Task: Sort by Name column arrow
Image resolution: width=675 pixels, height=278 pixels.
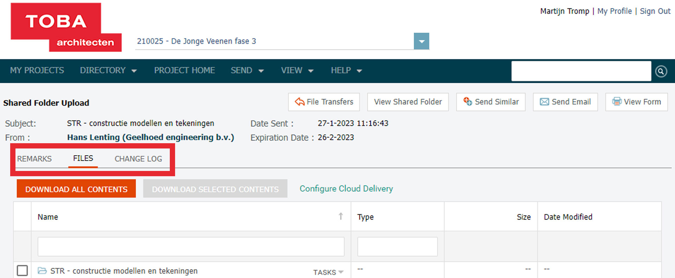Action: click(x=340, y=217)
